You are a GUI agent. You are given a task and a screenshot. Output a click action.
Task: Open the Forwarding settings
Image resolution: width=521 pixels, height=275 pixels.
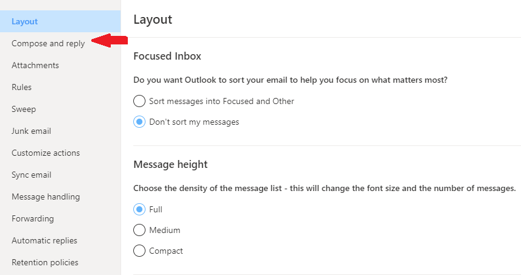[33, 219]
